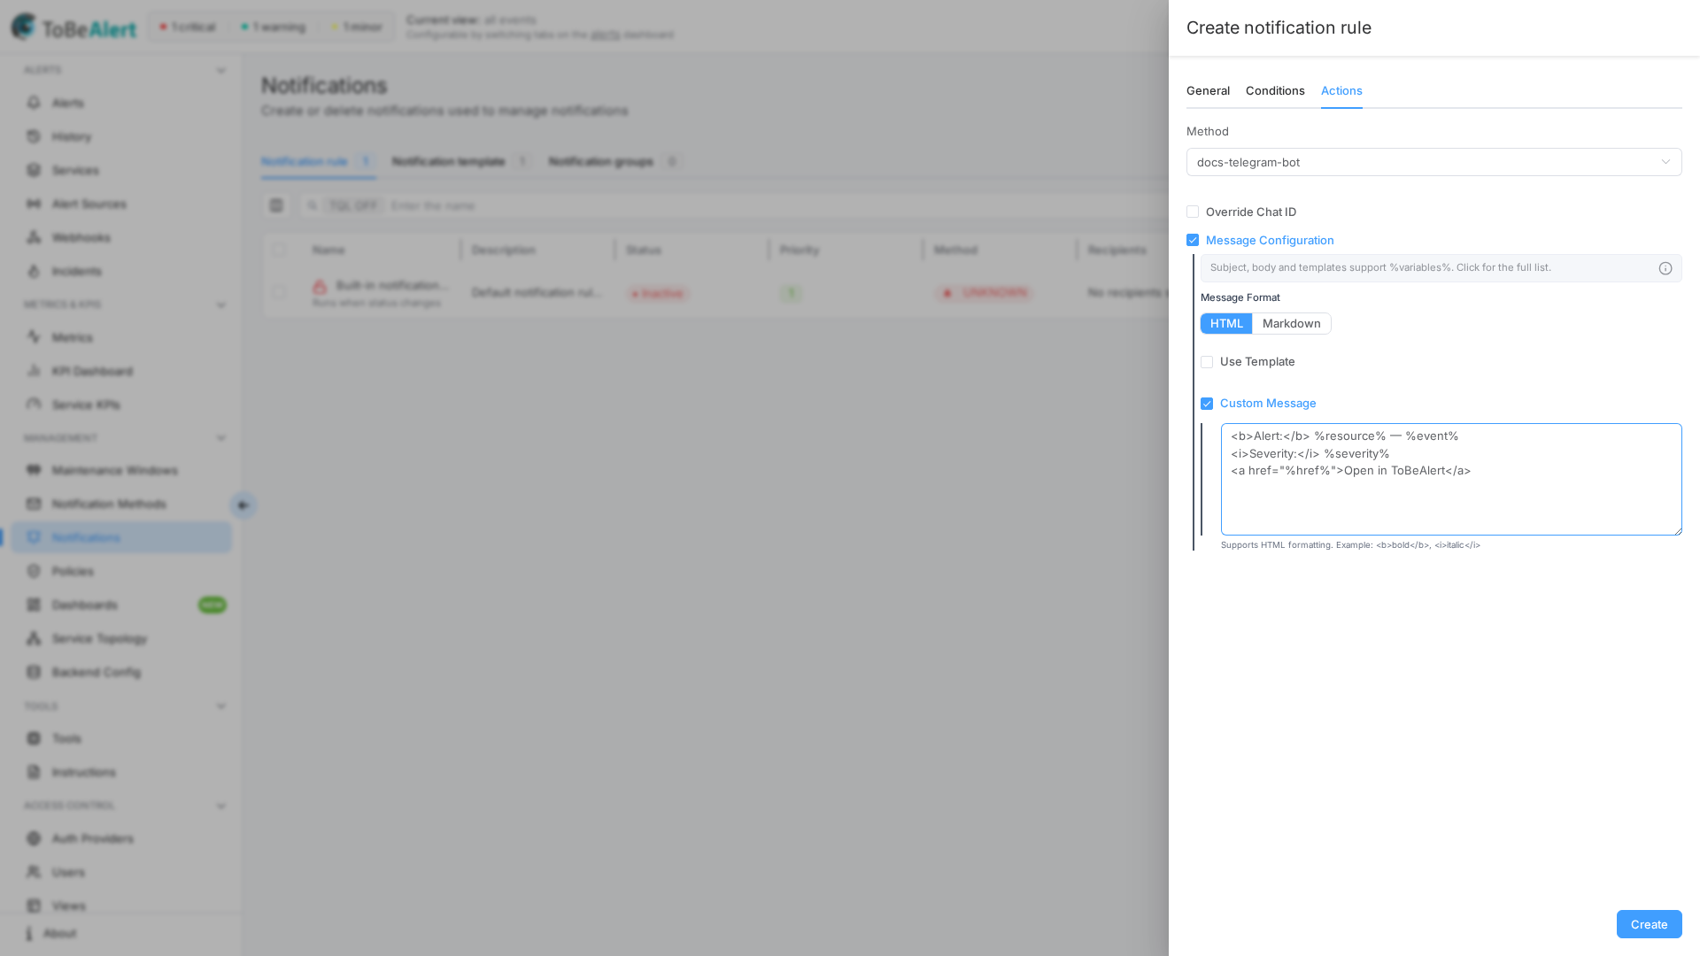This screenshot has width=1700, height=956.
Task: Open the Service Topology icon
Action: tap(34, 638)
